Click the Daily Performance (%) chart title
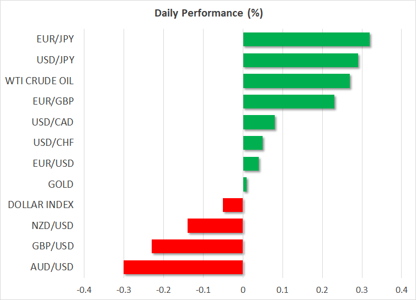Image resolution: width=416 pixels, height=300 pixels. (x=208, y=12)
